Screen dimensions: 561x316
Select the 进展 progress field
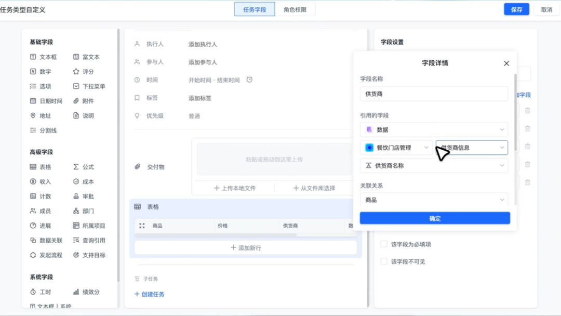click(x=41, y=226)
